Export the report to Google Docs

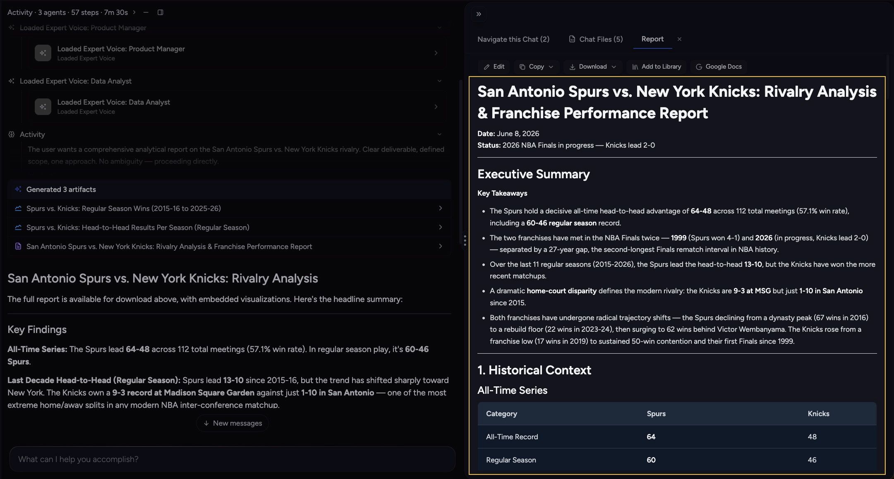pos(719,67)
